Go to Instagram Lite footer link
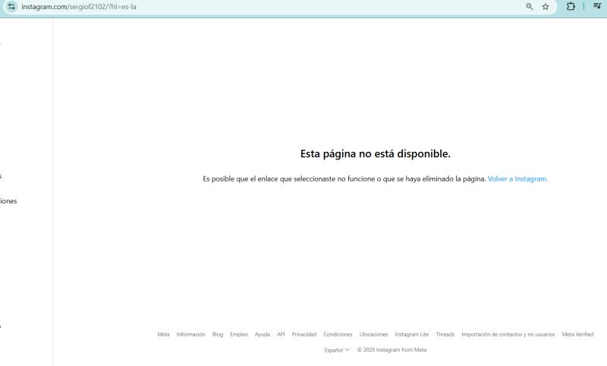 pos(412,334)
